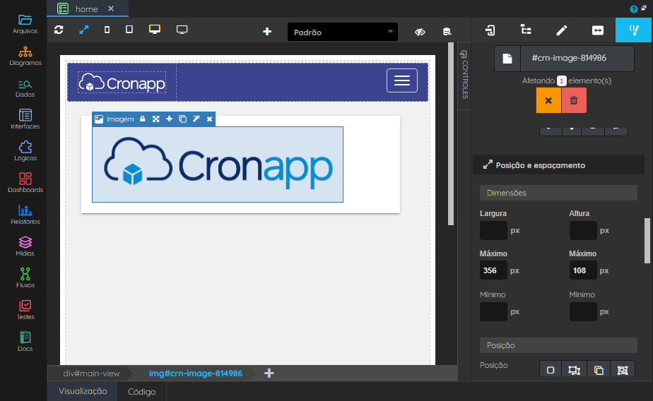
Task: Remove element via Imagem toolbar X
Action: tap(209, 119)
